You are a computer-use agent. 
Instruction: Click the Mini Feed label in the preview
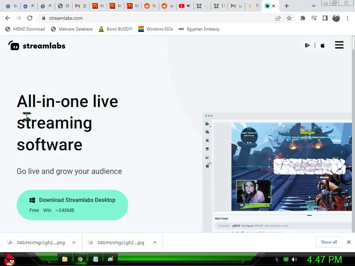point(222,219)
